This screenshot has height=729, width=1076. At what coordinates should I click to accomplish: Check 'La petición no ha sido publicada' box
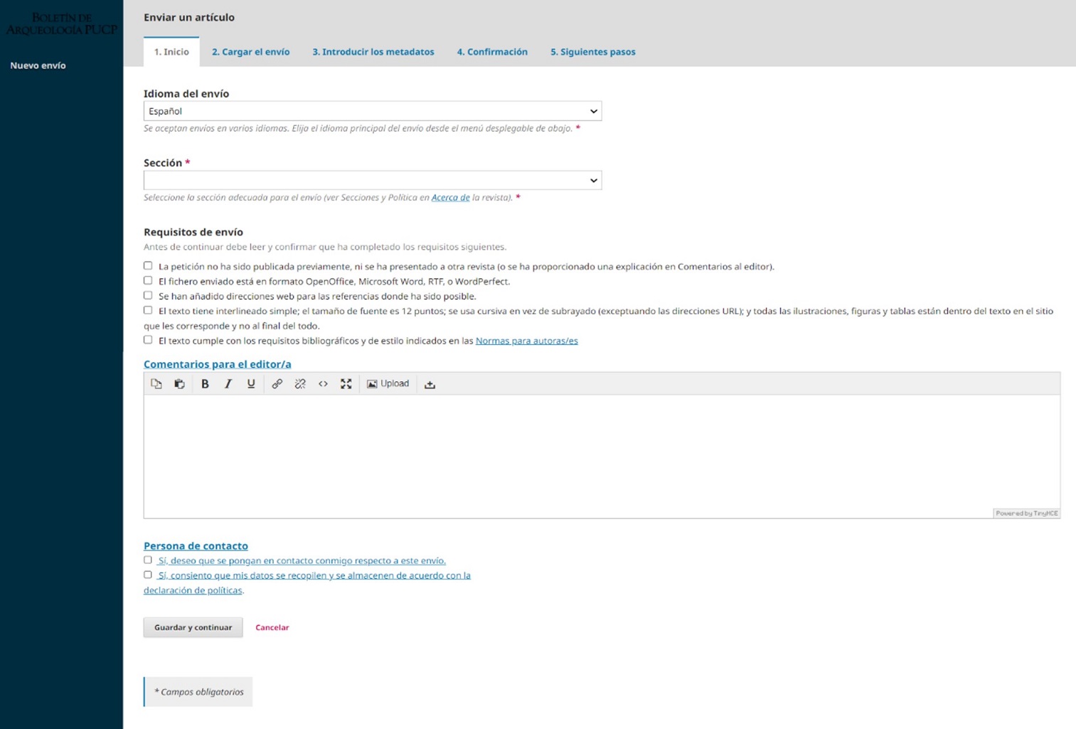[148, 266]
